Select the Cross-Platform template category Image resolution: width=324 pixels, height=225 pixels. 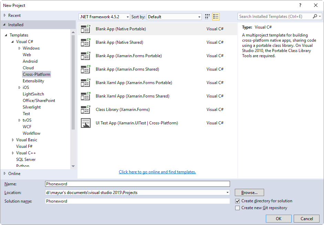36,74
